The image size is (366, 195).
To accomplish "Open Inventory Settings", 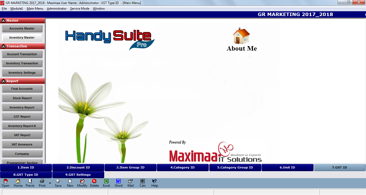I will pos(22,73).
